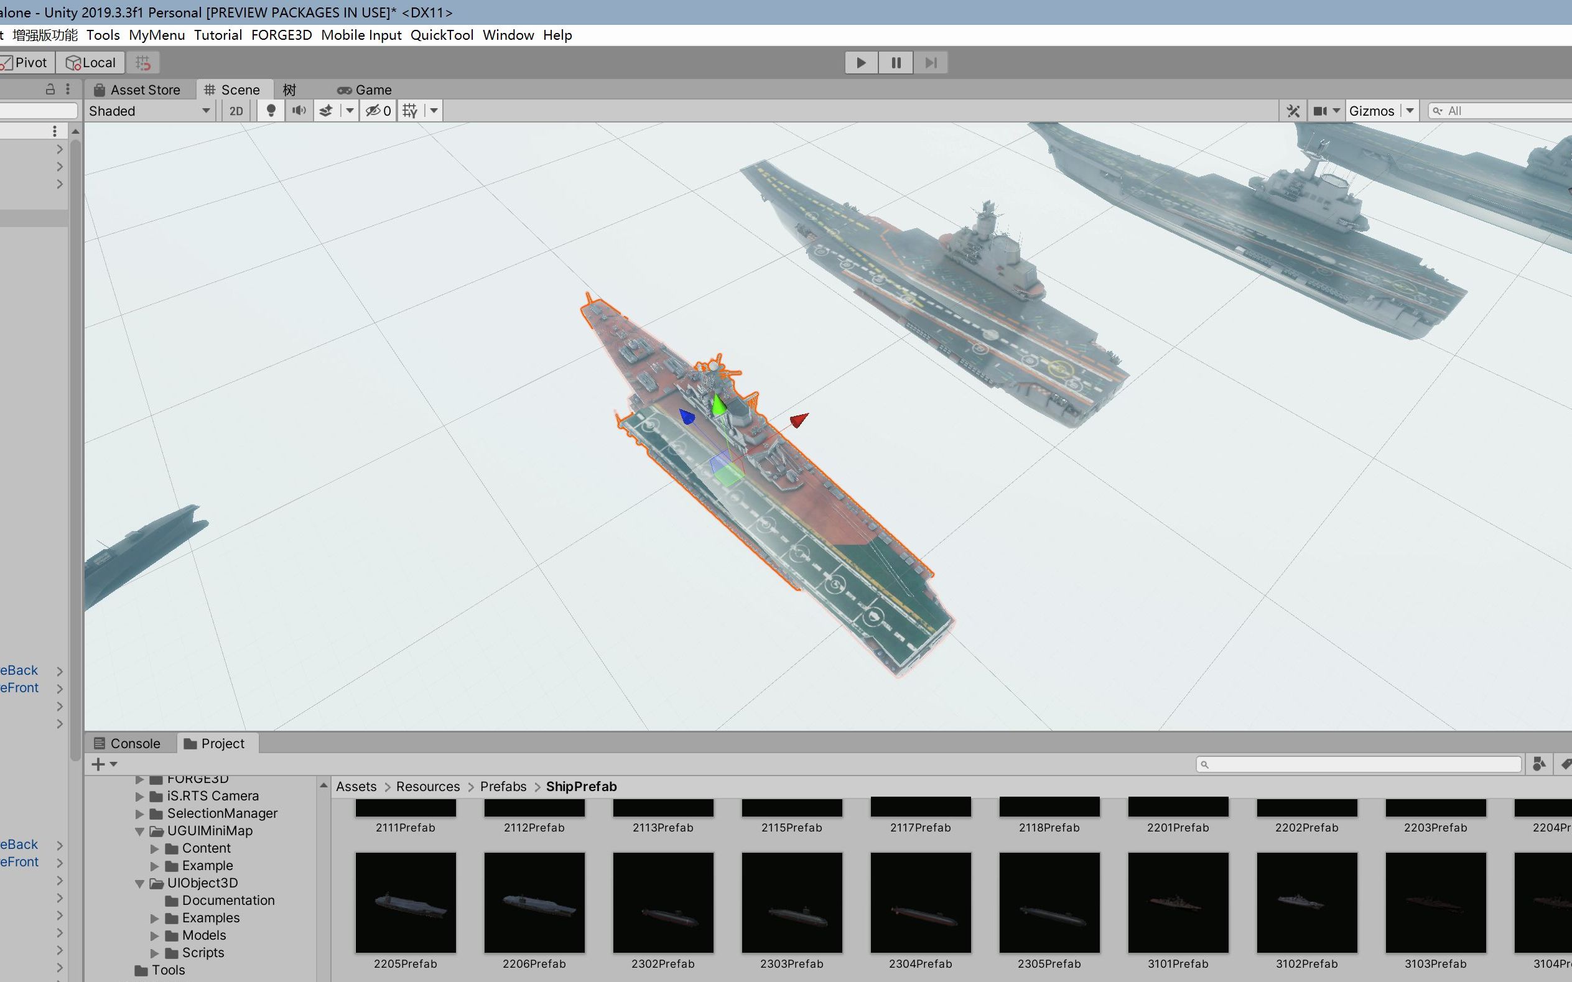Image resolution: width=1572 pixels, height=982 pixels.
Task: Click the scene visibility filter icon
Action: pyautogui.click(x=373, y=109)
